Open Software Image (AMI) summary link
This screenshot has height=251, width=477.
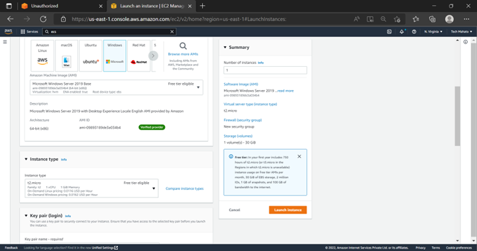tap(241, 84)
